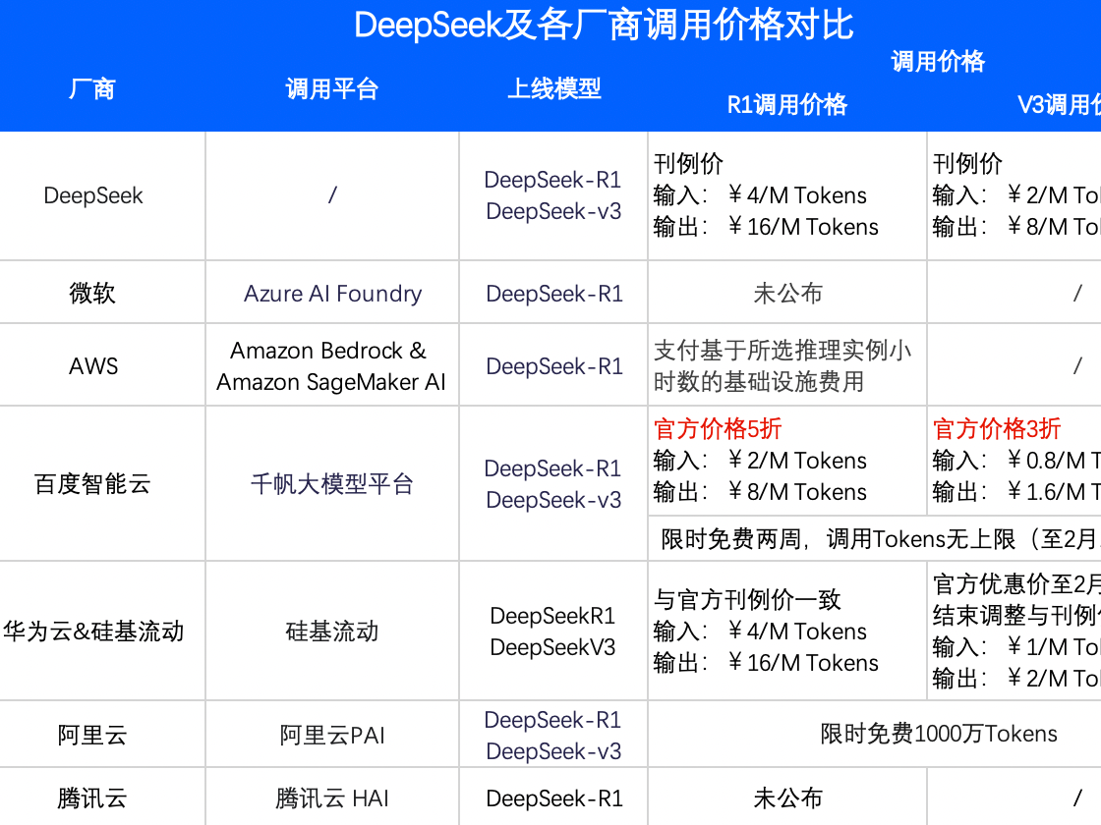Screen dimensions: 1101x825
Task: Click the "硅基流动" platform cell
Action: pos(332,631)
